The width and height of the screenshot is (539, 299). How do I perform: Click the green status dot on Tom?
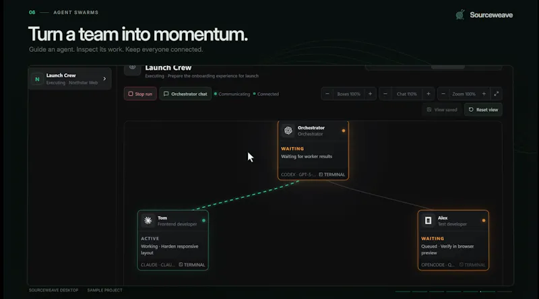point(204,221)
